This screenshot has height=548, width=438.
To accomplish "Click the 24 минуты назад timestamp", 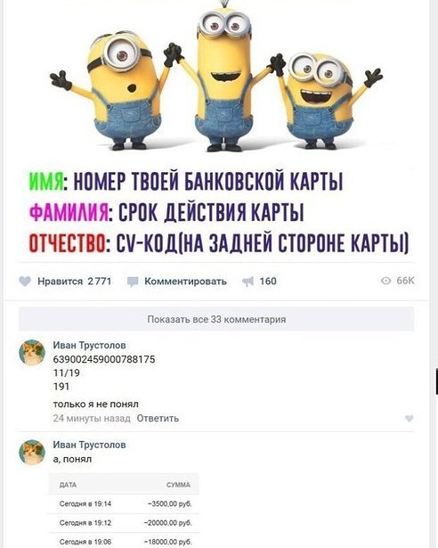I will (92, 418).
